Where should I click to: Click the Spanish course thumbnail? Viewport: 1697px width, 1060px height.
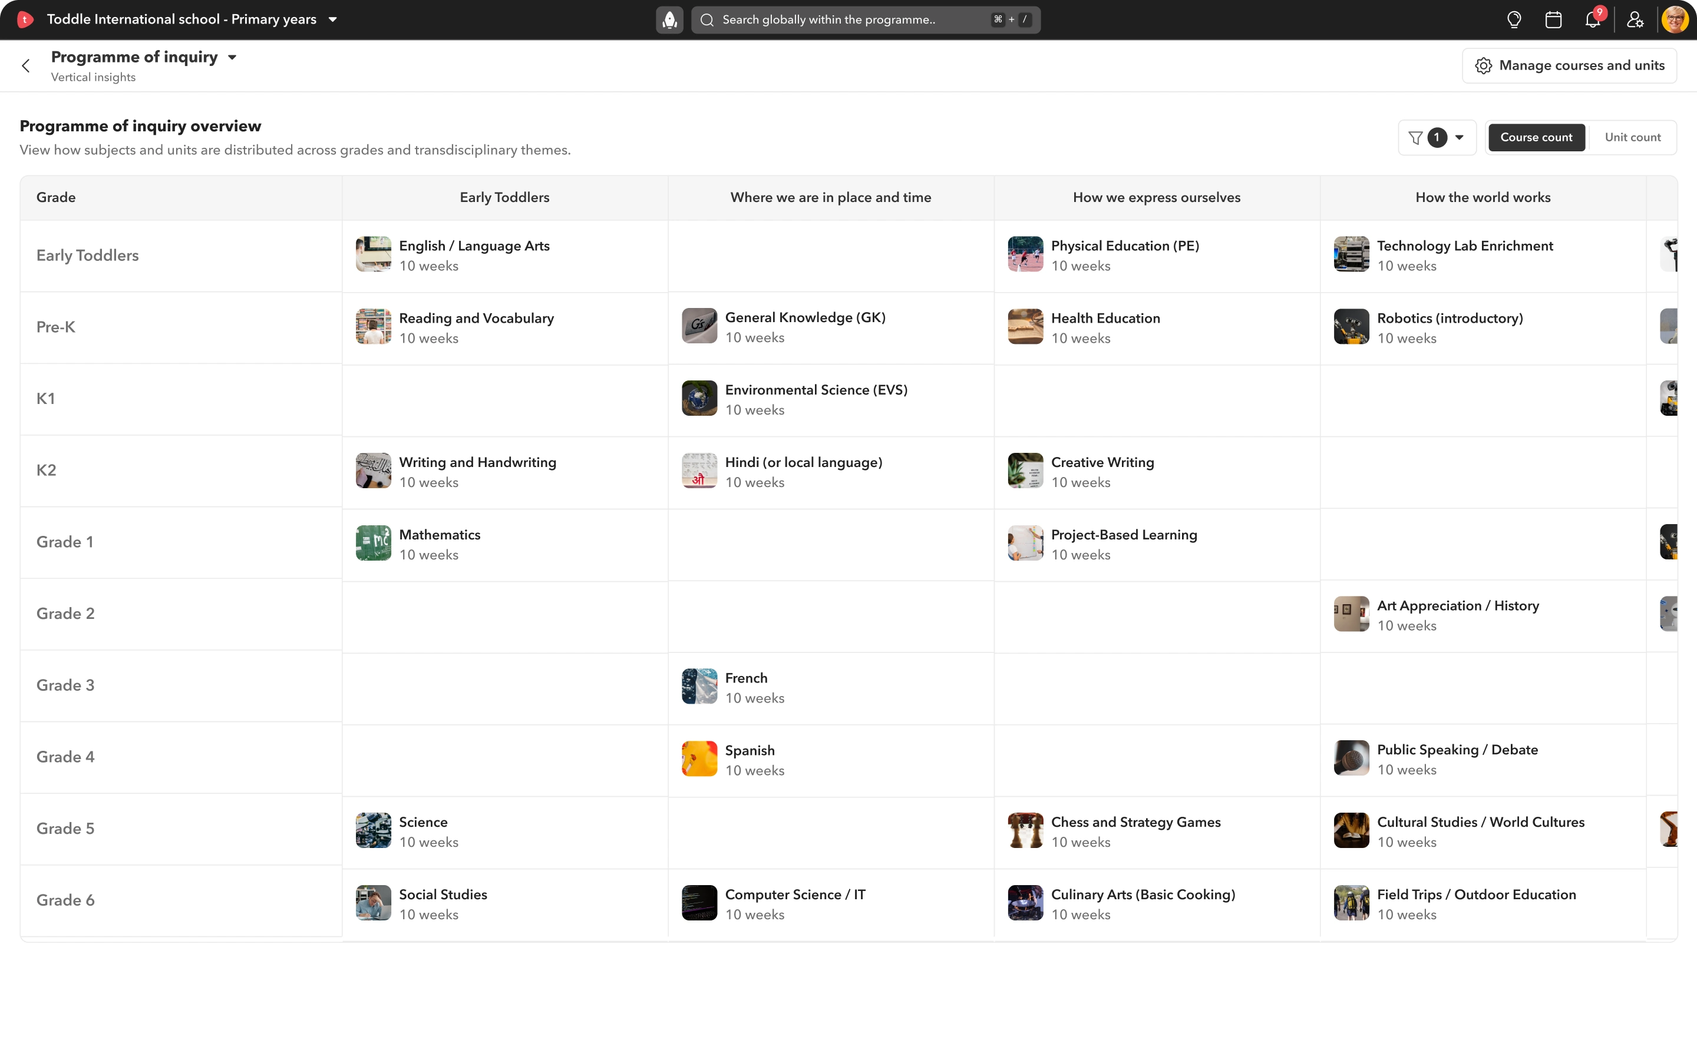pyautogui.click(x=699, y=758)
